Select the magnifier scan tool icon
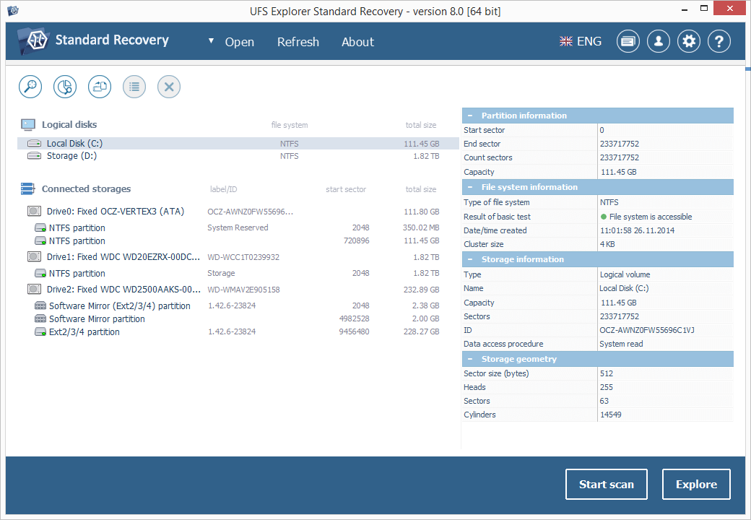Image resolution: width=751 pixels, height=520 pixels. point(30,87)
